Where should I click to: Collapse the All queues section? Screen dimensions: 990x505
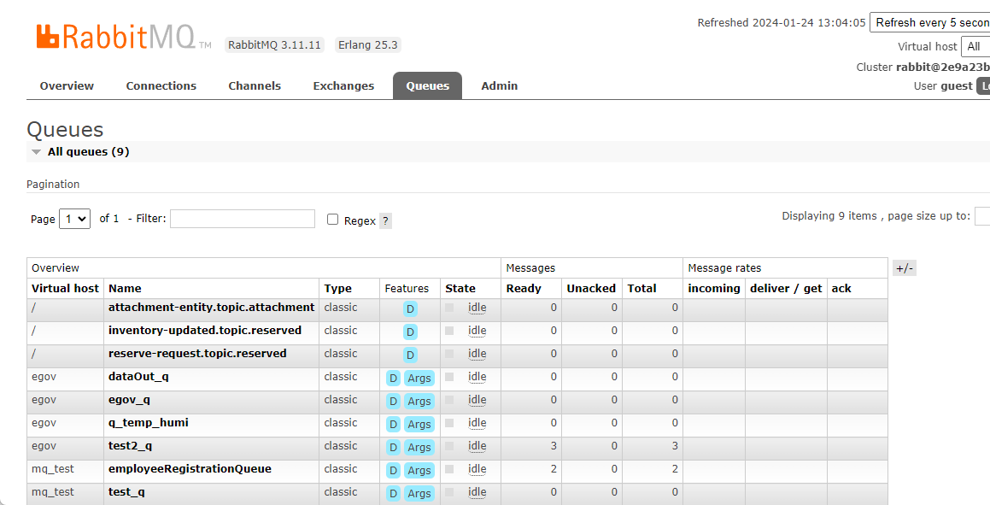click(x=37, y=152)
